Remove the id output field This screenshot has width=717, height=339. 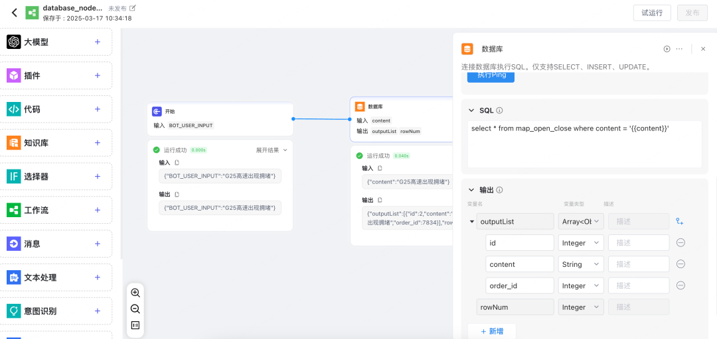click(680, 243)
